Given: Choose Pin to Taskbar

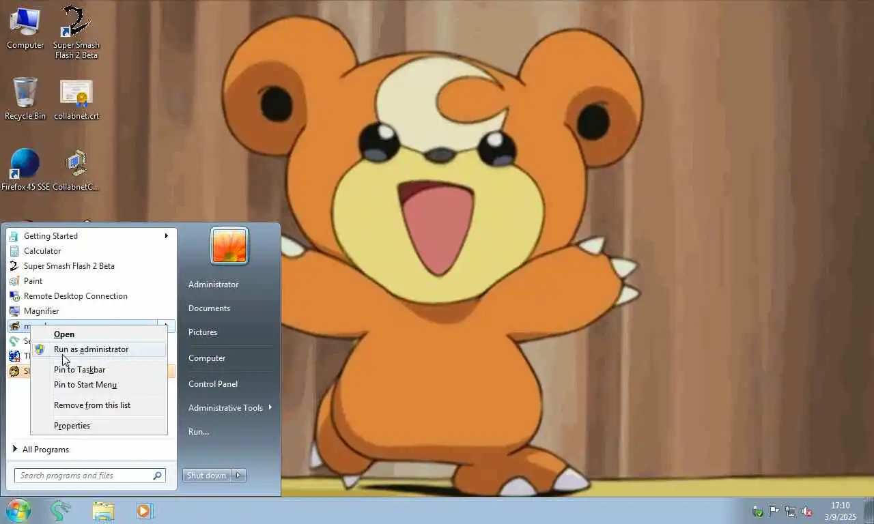Looking at the screenshot, I should (99, 370).
